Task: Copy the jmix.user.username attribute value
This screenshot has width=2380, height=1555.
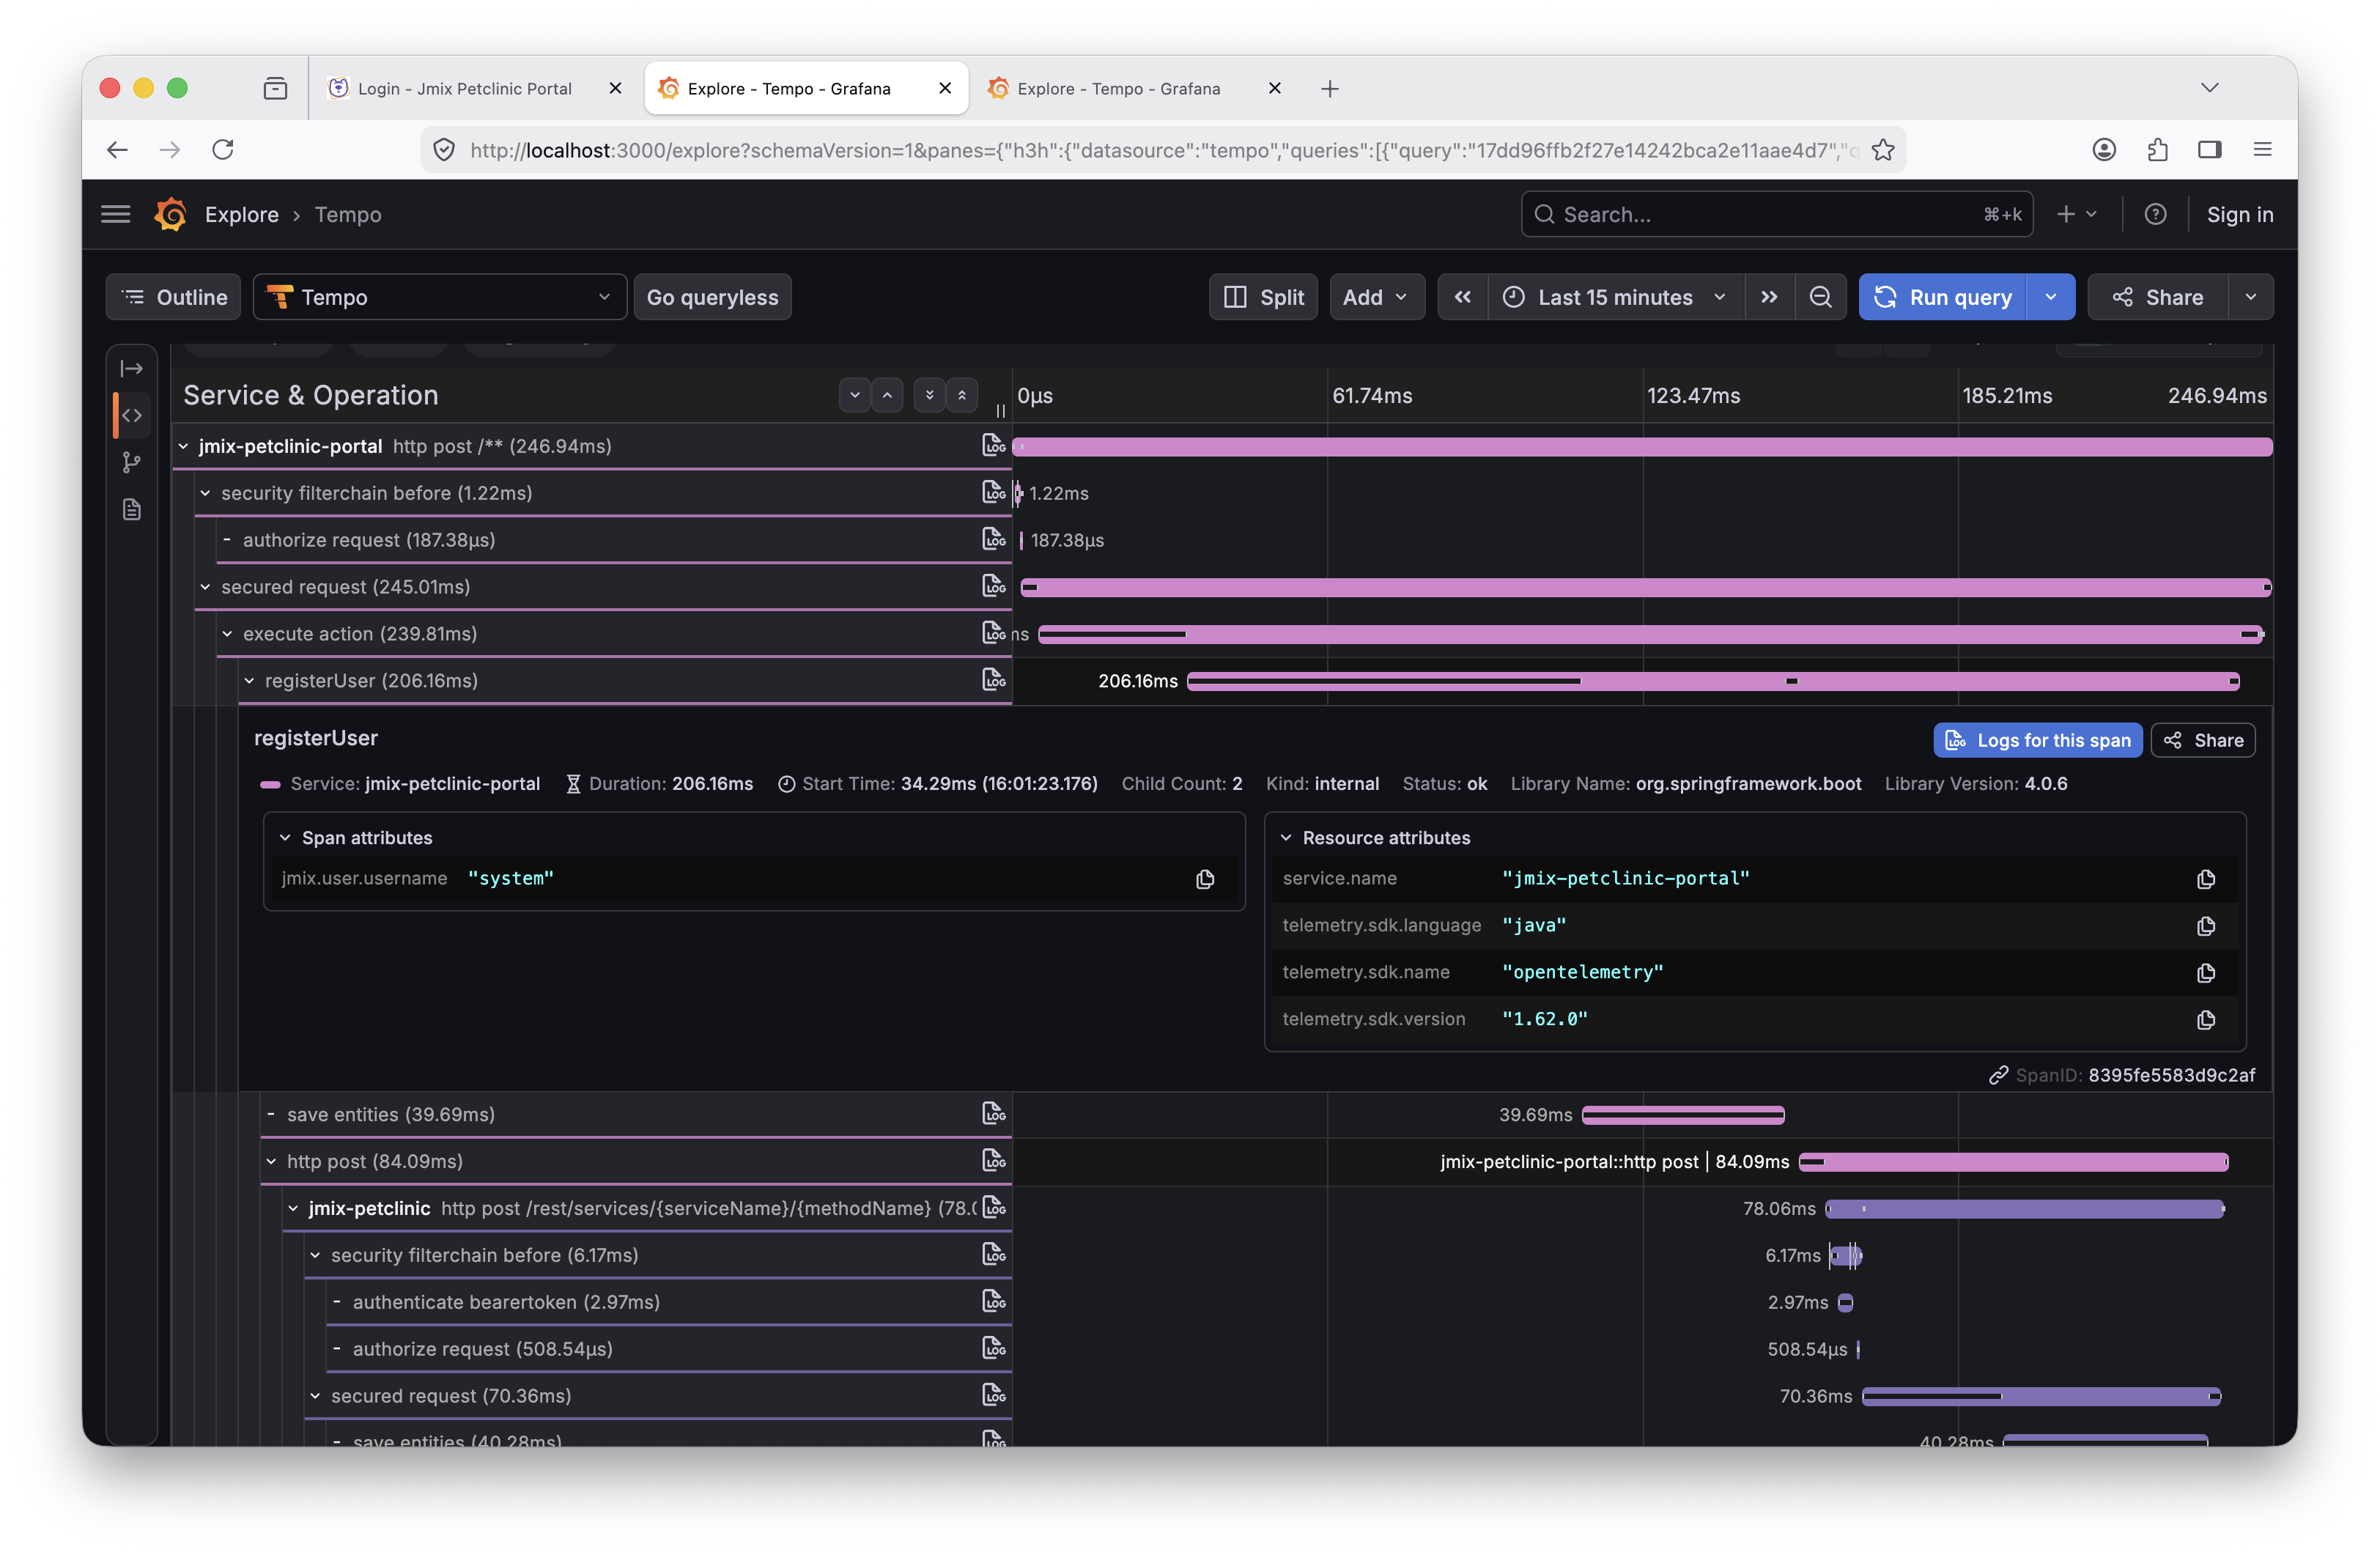Action: click(x=1205, y=879)
